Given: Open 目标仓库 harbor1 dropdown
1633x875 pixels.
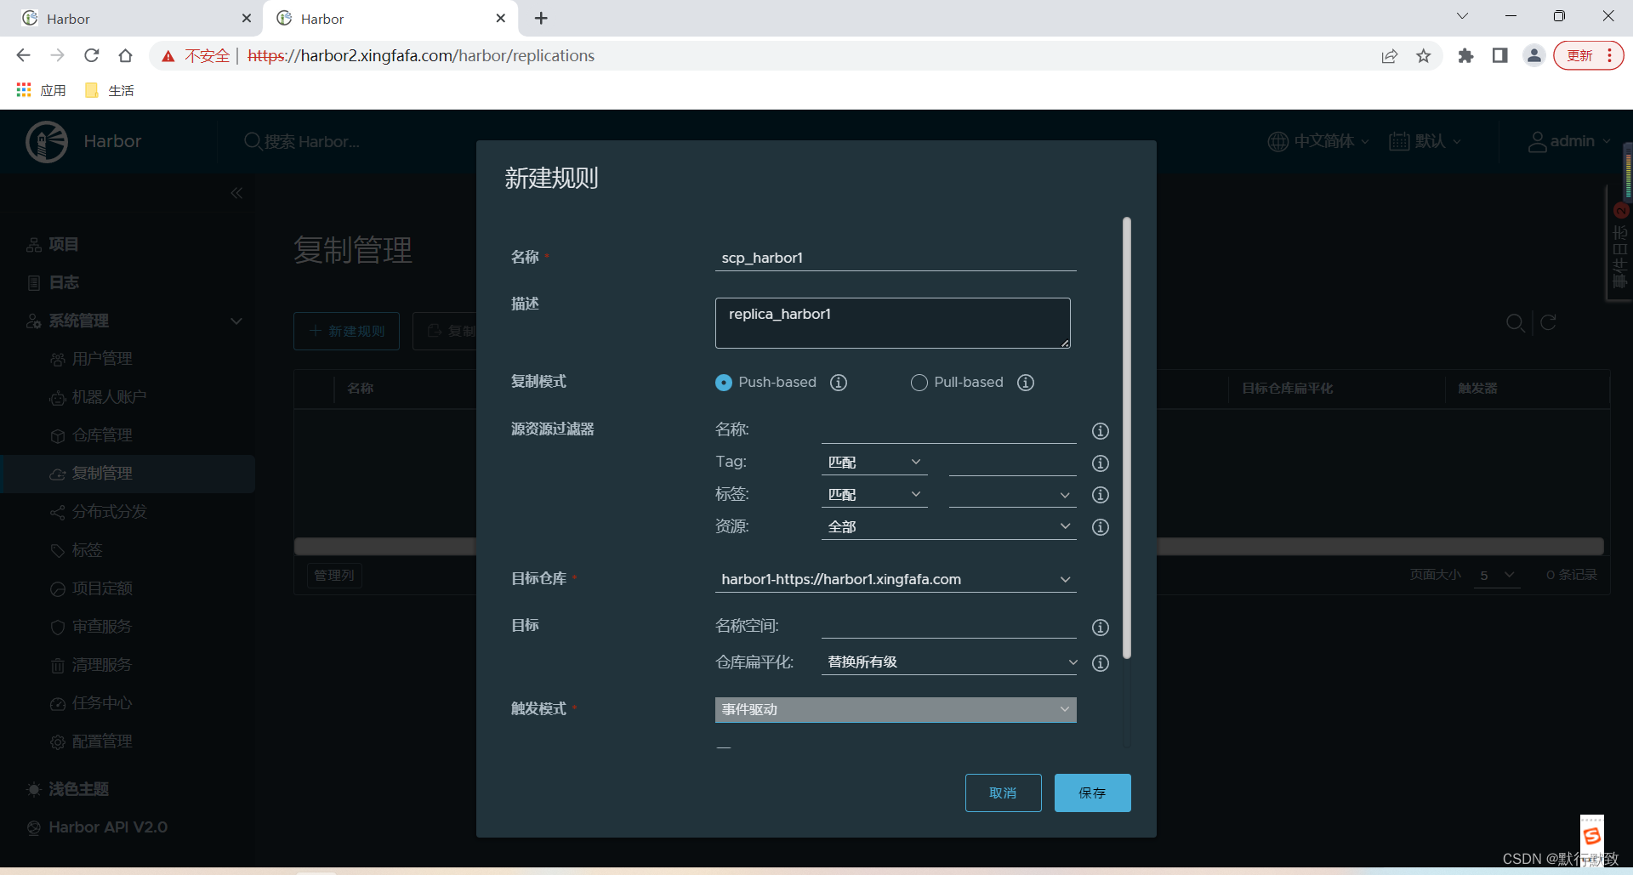Looking at the screenshot, I should tap(896, 580).
